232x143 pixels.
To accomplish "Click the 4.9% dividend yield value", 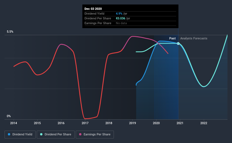I will [x=119, y=14].
